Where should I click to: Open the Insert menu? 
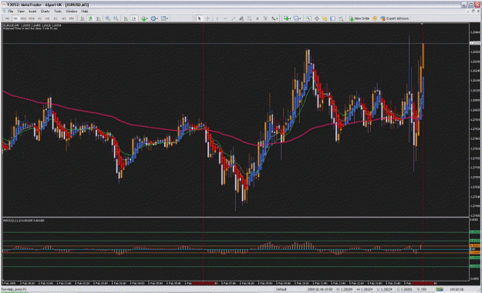coord(32,11)
